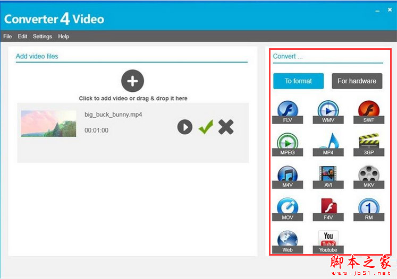Viewport: 397px width, 279px height.
Task: Click the green checkmark for big_buck_bunny.mp4
Action: pos(206,127)
